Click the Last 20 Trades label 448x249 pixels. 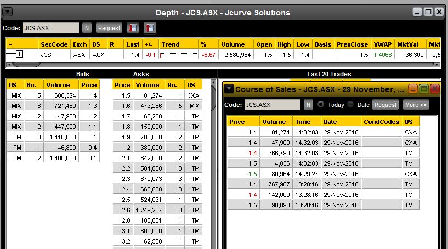[x=329, y=74]
